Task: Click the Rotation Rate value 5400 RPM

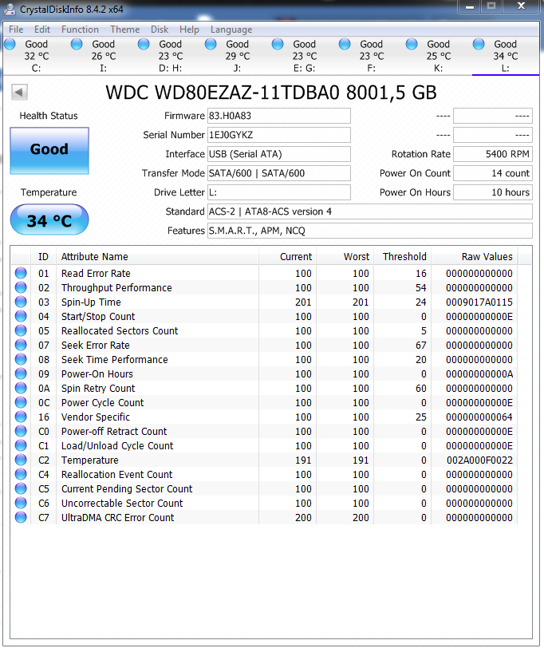Action: 493,154
